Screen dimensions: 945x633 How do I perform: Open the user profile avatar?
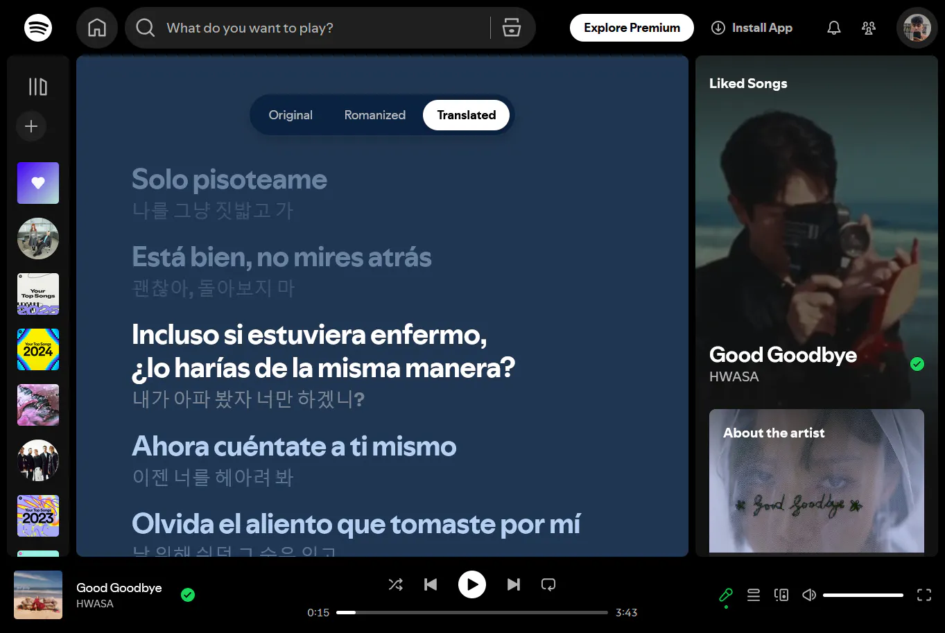click(917, 28)
